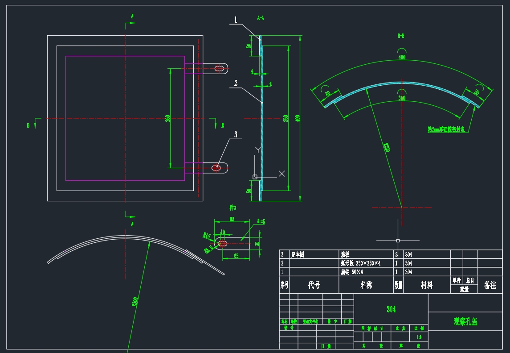The image size is (510, 353).
Task: Click the 序号 header cell
Action: click(x=284, y=285)
